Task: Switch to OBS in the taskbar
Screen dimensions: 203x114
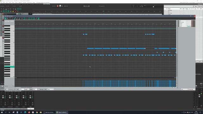Action: click(x=49, y=112)
